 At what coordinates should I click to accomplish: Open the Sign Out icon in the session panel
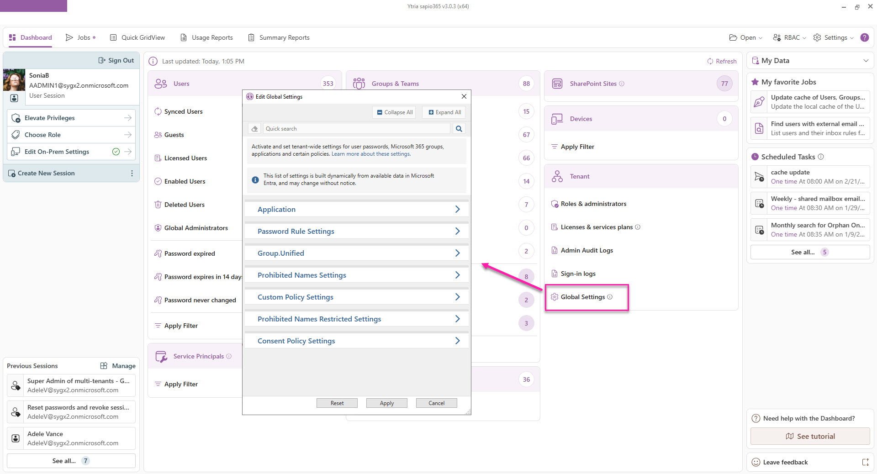(101, 60)
